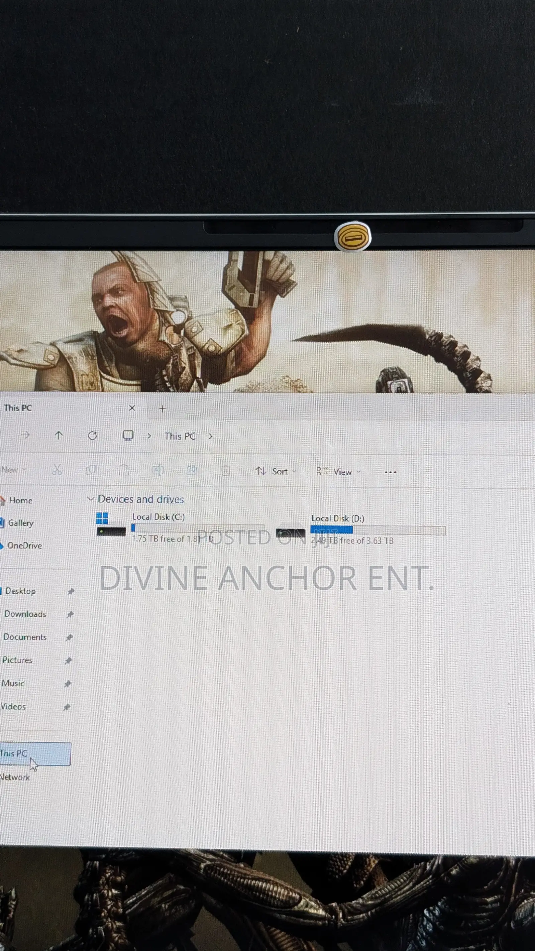Close the This PC tab
The width and height of the screenshot is (535, 951).
pos(132,408)
